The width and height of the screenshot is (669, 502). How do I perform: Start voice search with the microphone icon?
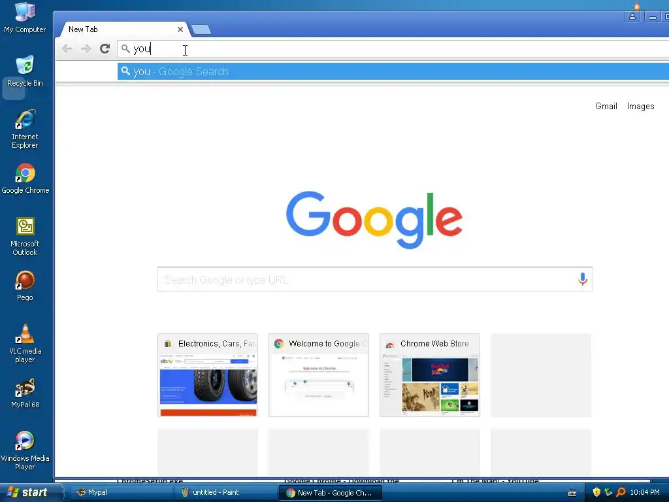pos(582,279)
